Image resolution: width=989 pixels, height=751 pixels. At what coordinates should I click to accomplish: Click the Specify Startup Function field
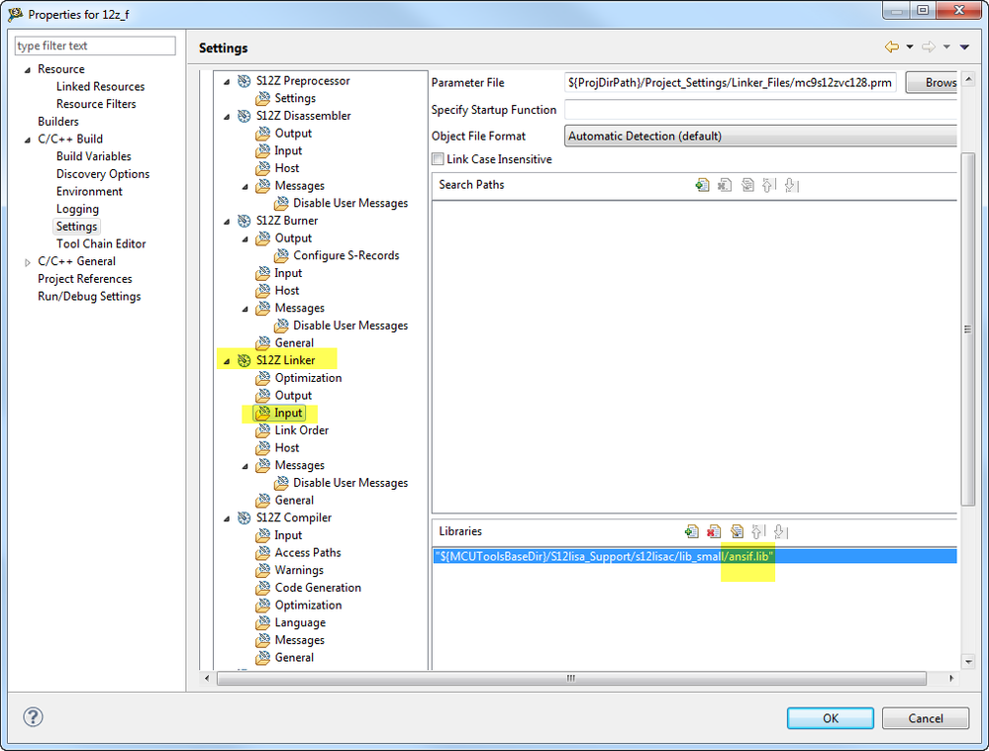tap(760, 110)
